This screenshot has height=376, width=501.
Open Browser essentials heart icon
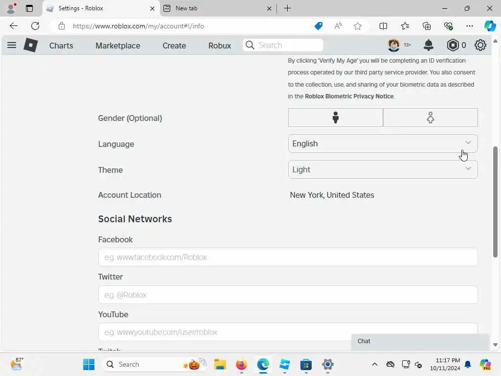(448, 26)
